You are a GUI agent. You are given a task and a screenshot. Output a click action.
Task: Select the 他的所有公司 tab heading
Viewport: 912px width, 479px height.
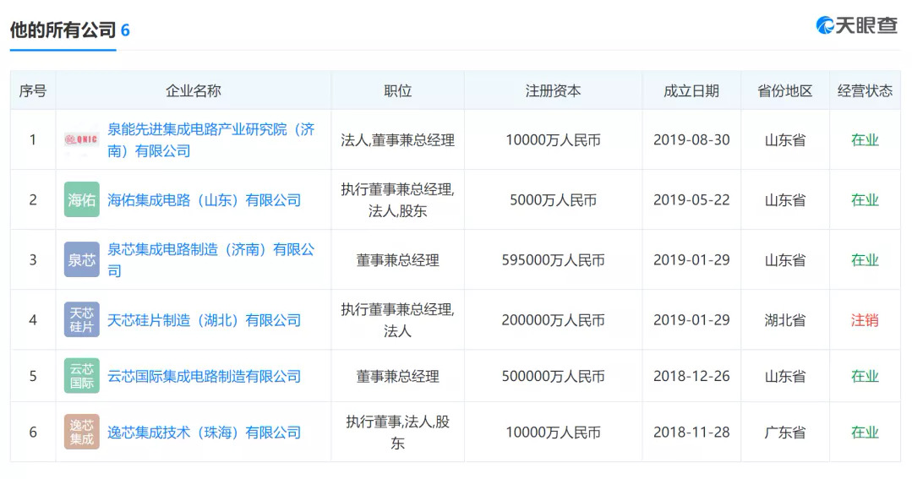tap(63, 30)
